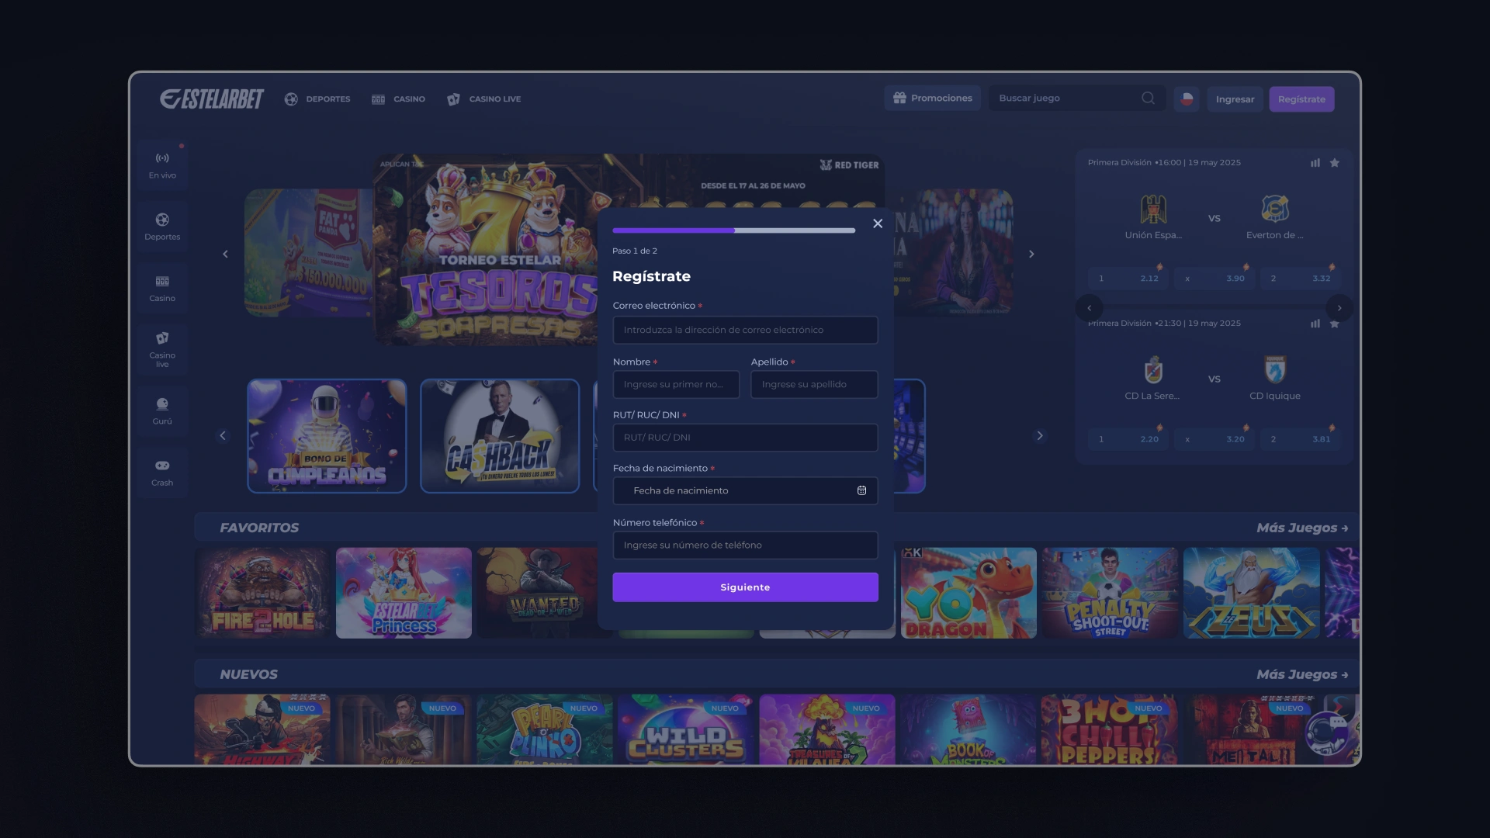Click the Regístrate header button

(x=1301, y=99)
